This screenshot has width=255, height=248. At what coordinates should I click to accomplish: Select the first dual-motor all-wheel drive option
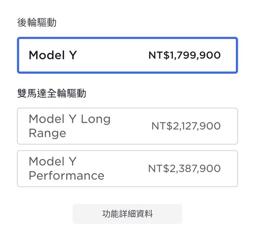coord(127,126)
